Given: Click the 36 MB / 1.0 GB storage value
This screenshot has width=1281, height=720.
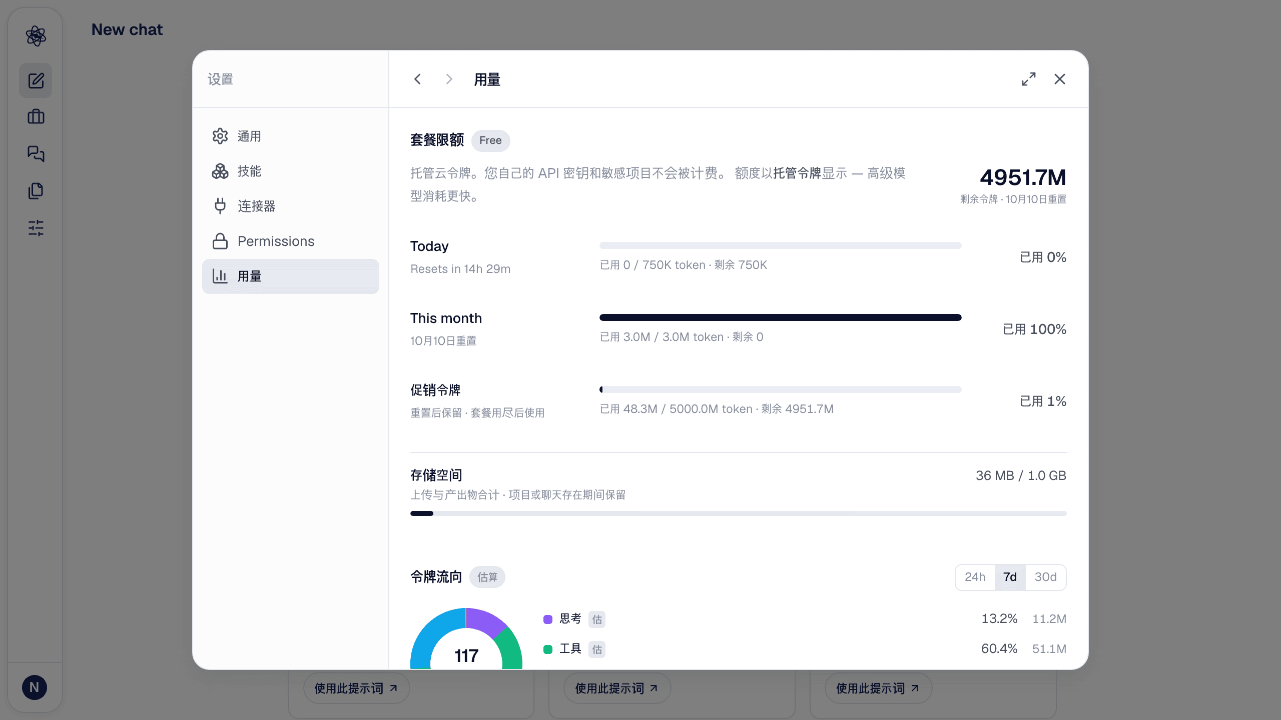Looking at the screenshot, I should (1021, 475).
